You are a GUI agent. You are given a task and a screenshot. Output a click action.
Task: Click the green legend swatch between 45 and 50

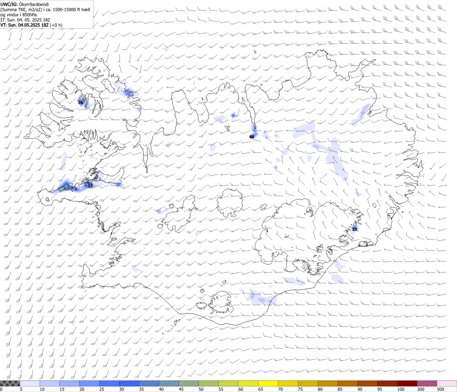coord(189,383)
